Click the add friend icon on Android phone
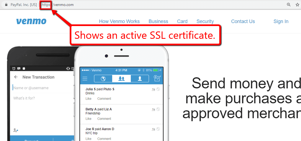301x141 pixels. click(15, 130)
